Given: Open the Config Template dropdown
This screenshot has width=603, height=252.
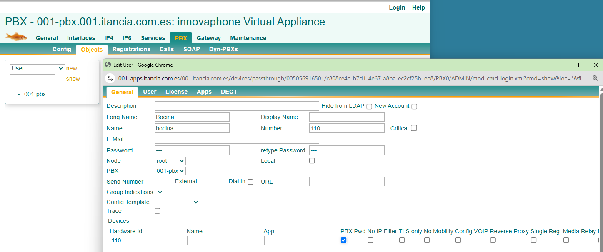Looking at the screenshot, I should (177, 202).
